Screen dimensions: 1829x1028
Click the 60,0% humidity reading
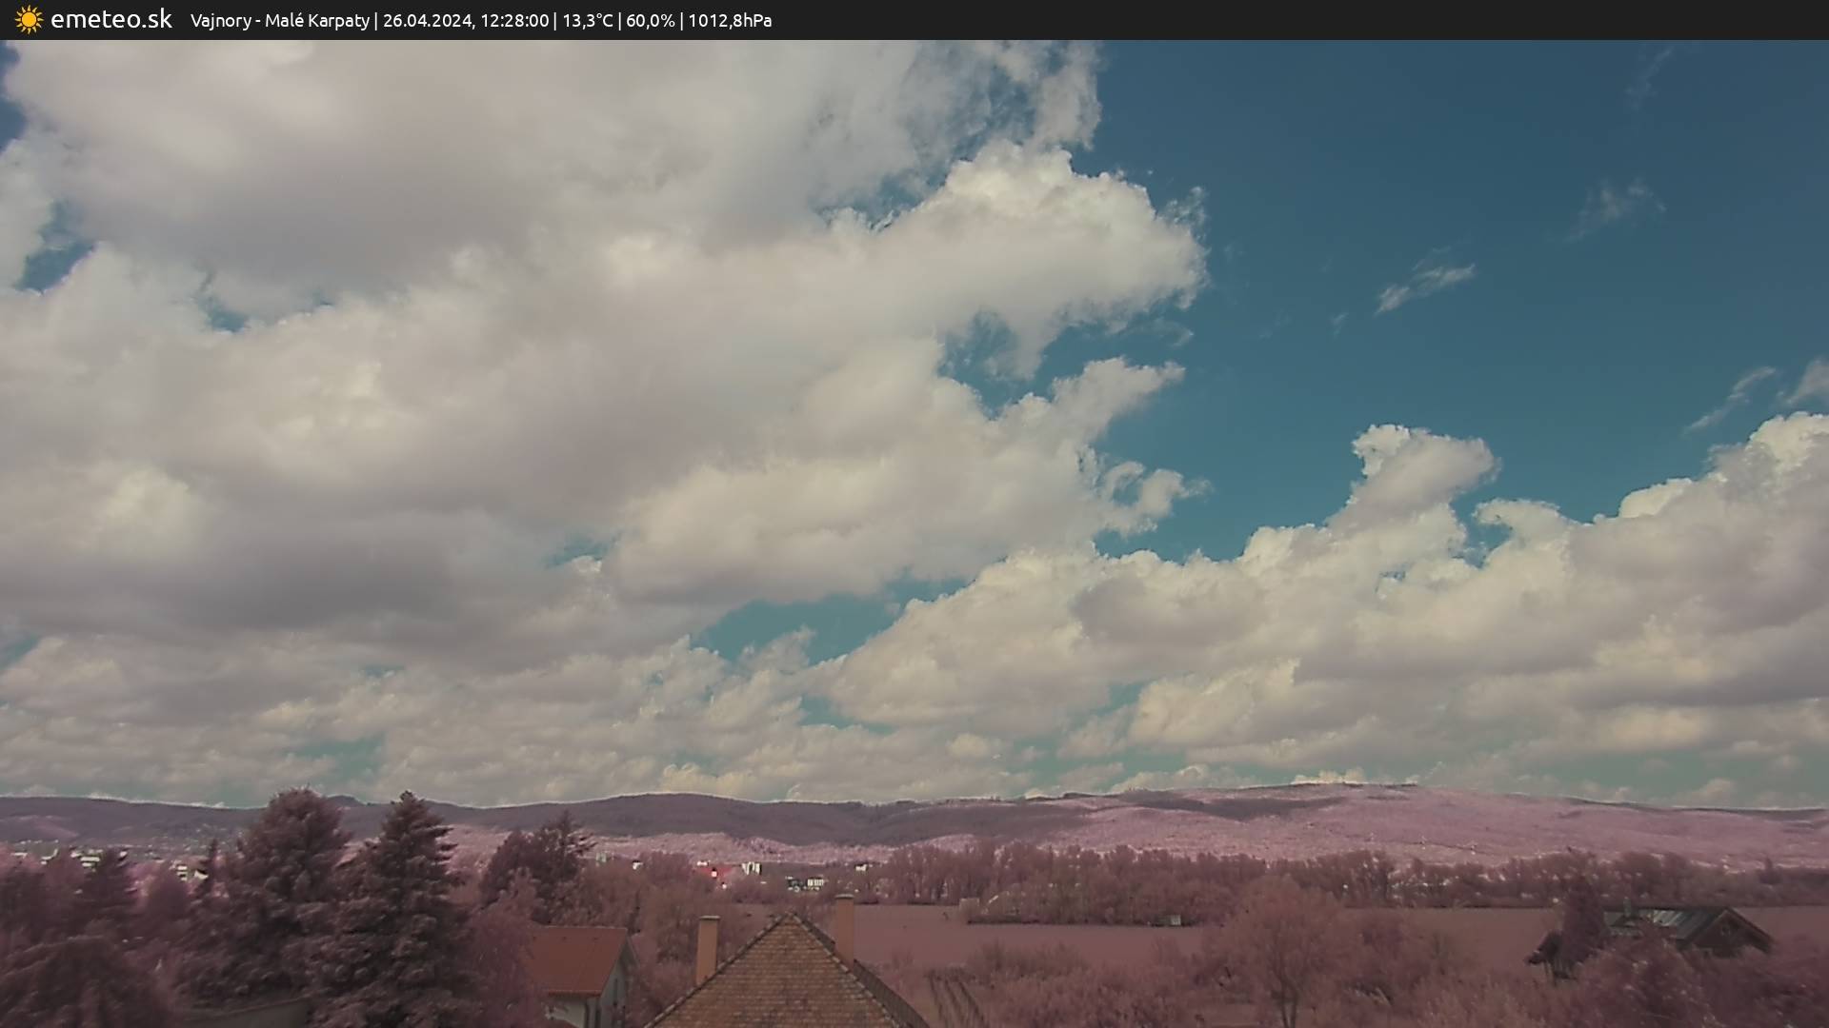click(x=650, y=20)
